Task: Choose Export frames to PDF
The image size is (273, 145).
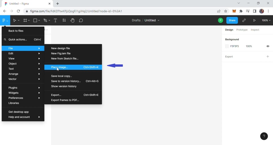Action: tap(73, 100)
